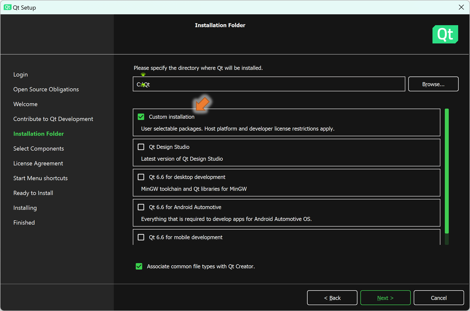Click 'Latest version of Qt Design Studio' text
The image size is (470, 311).
pos(182,159)
